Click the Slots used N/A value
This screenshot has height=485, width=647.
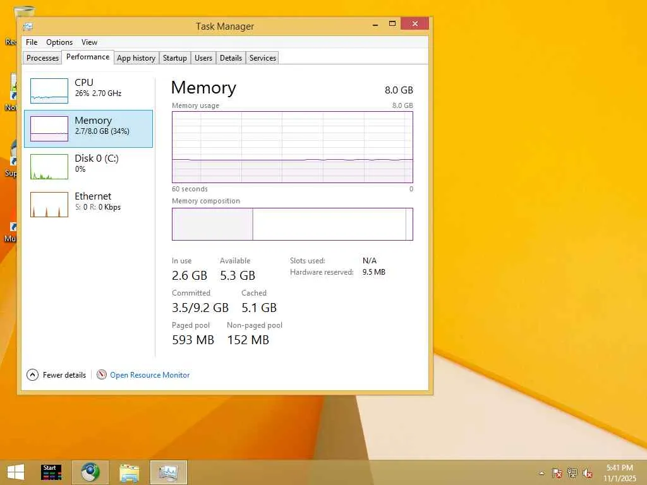[x=369, y=261]
